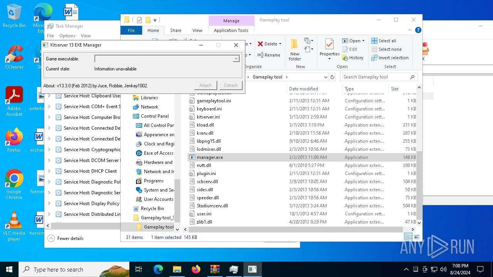Switch to the Share ribbon tab
This screenshot has width=493, height=277.
click(176, 30)
